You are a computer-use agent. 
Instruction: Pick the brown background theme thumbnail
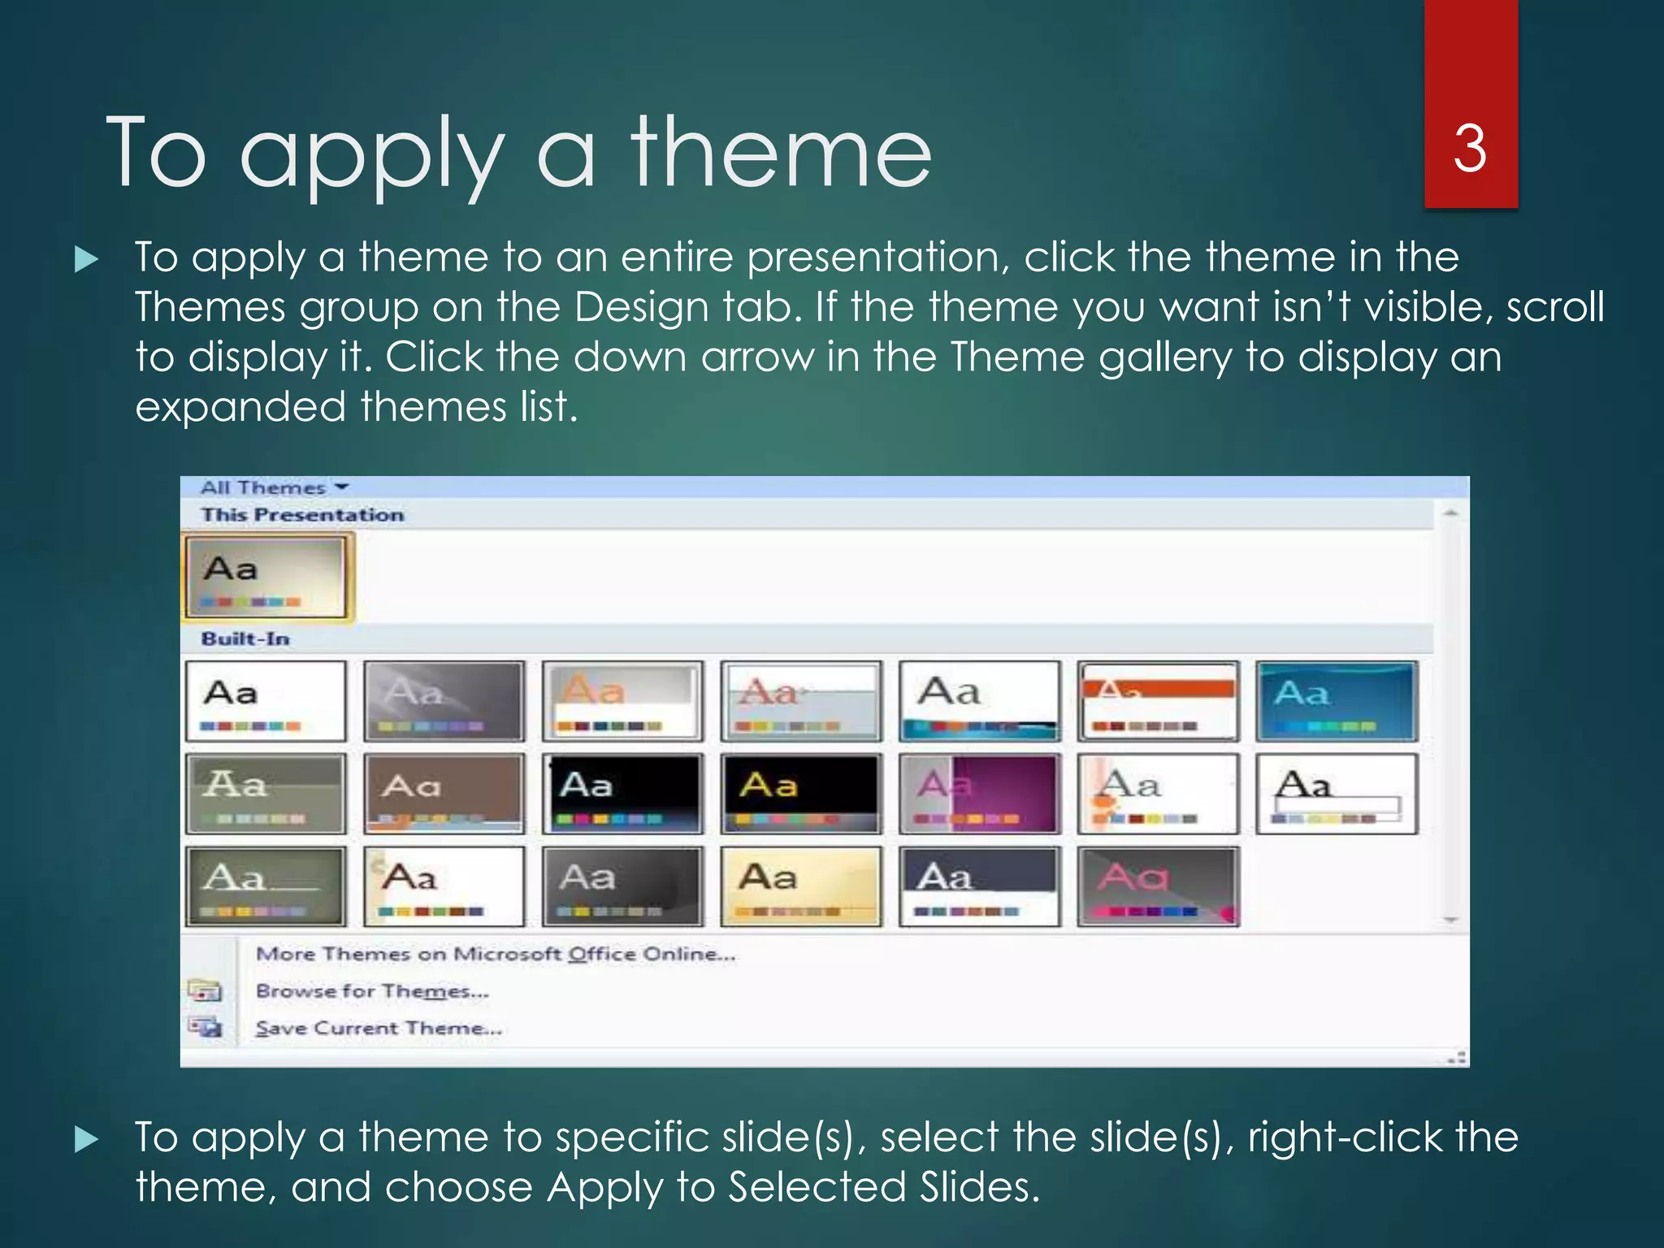click(x=444, y=794)
